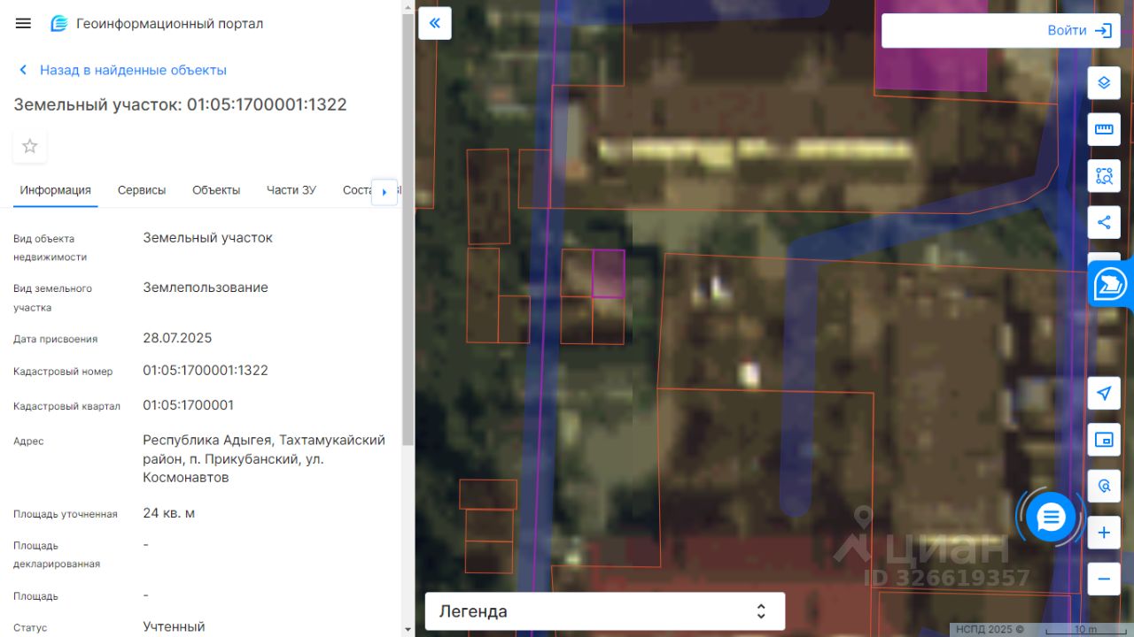Click the НСПД 2025 © copyright text

coord(990,630)
